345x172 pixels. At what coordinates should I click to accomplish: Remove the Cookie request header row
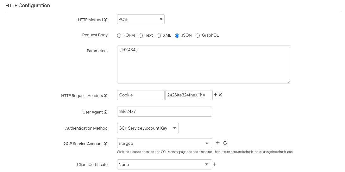(220, 95)
